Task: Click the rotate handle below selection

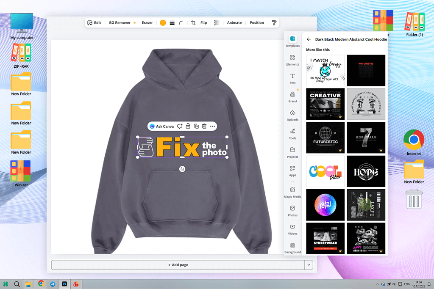Action: click(182, 169)
